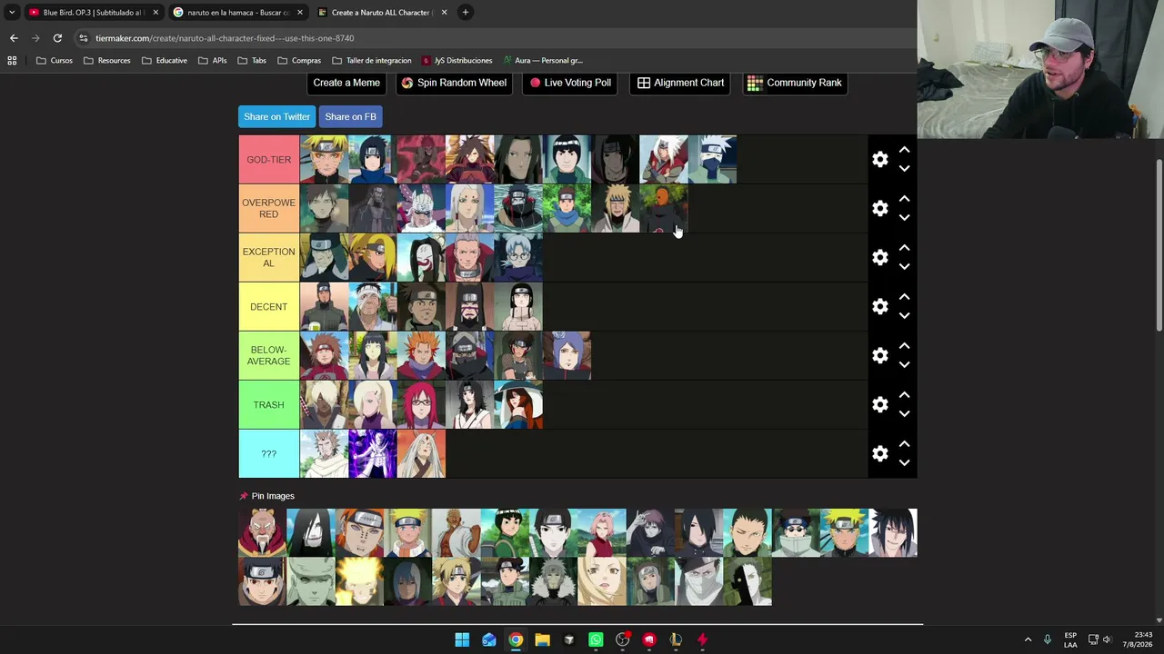Reload the TierMaker page
1164x654 pixels.
[x=57, y=38]
